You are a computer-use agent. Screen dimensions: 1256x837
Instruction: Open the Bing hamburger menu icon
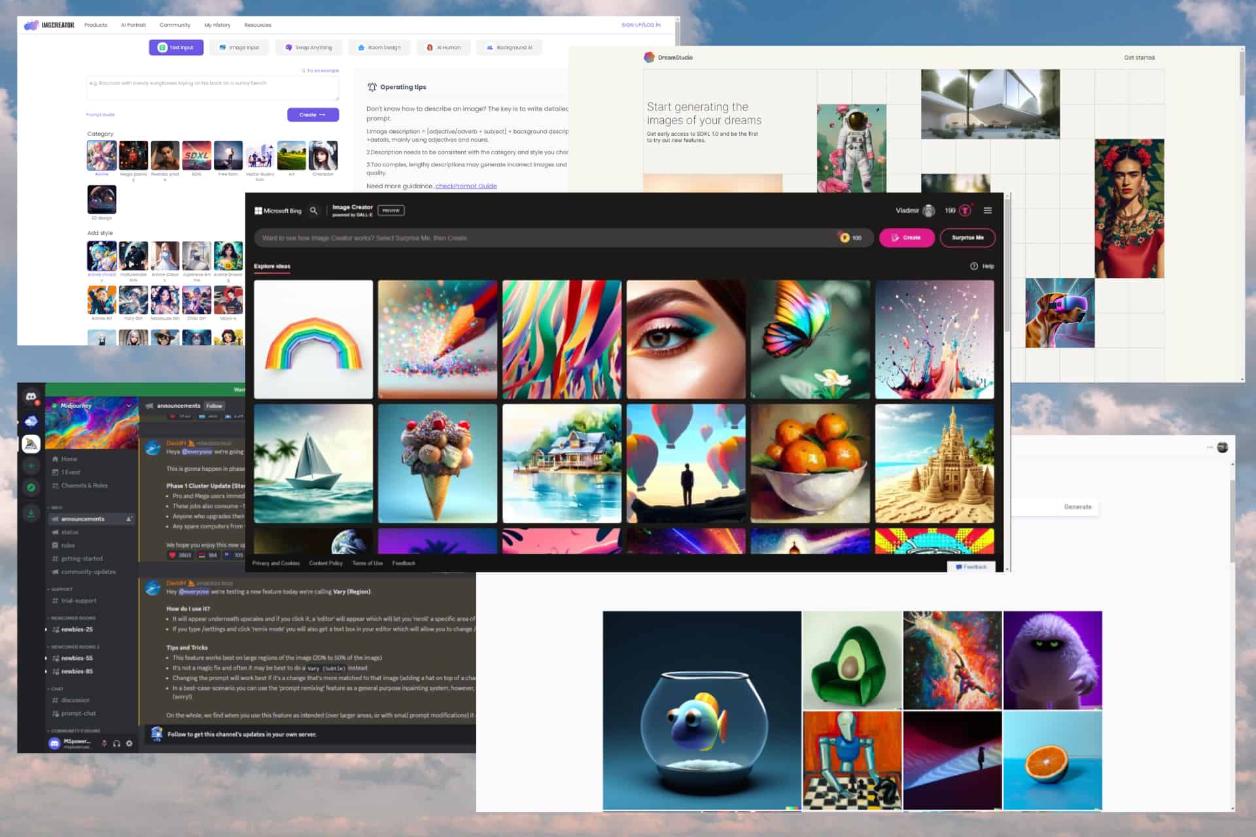pyautogui.click(x=988, y=211)
